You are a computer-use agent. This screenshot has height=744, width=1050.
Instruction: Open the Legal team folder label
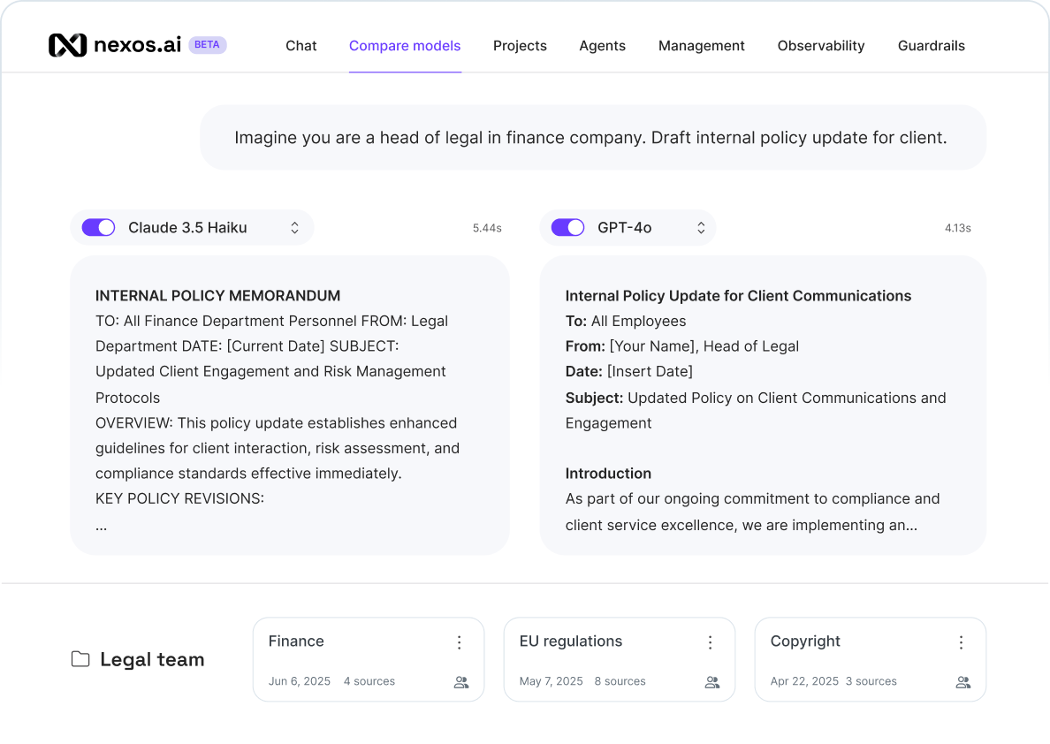click(x=152, y=660)
